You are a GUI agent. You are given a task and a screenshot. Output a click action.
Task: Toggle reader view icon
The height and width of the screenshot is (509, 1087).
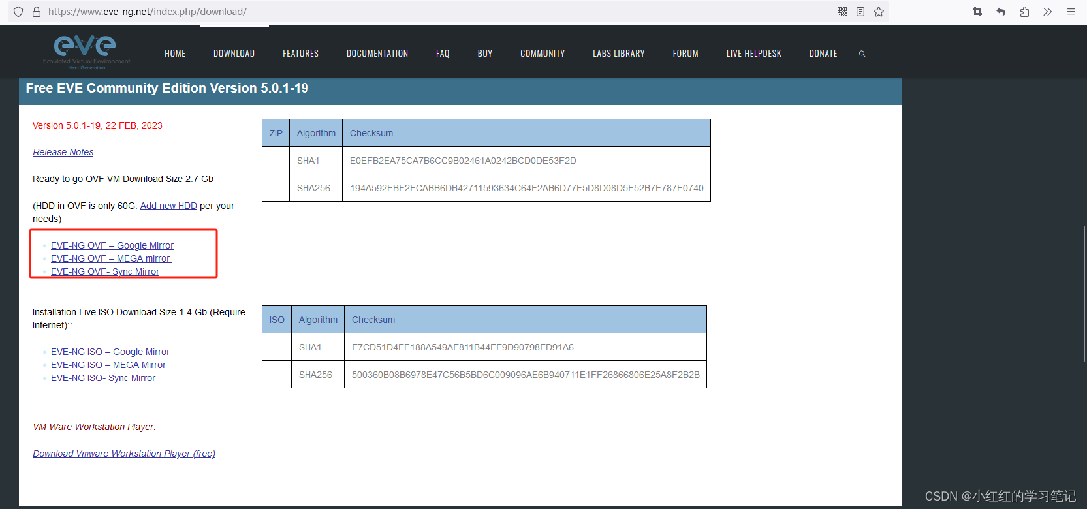(860, 12)
